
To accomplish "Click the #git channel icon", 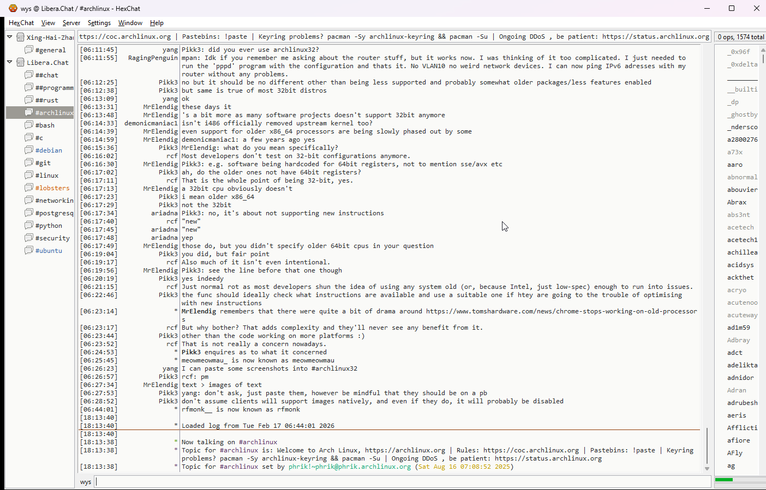I will click(29, 162).
